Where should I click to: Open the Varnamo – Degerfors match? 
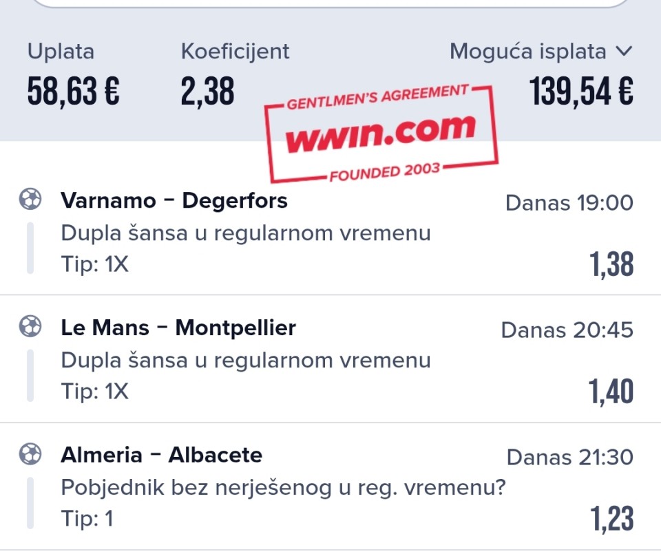coord(174,200)
